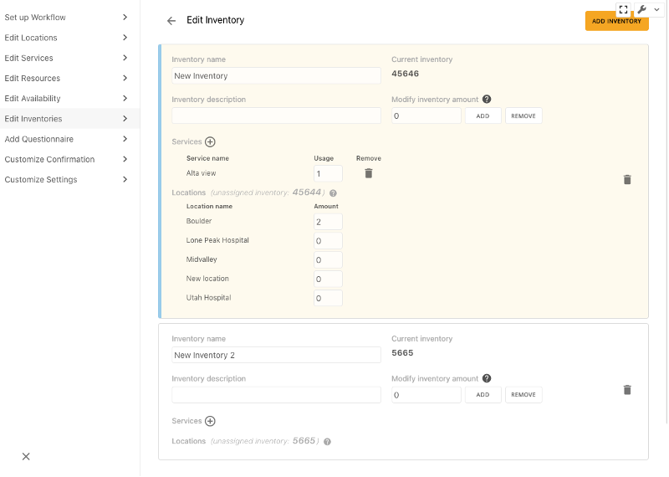The image size is (669, 477).
Task: Edit the Midvalley amount field
Action: [328, 259]
